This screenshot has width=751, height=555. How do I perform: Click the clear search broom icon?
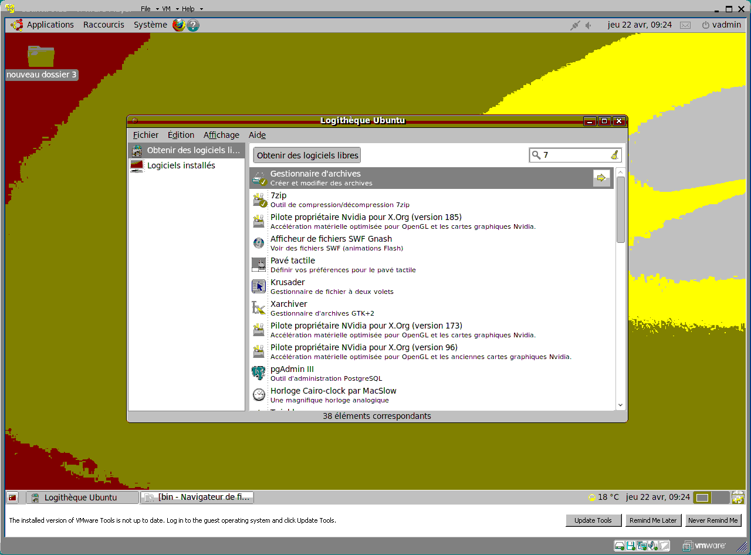pyautogui.click(x=614, y=155)
